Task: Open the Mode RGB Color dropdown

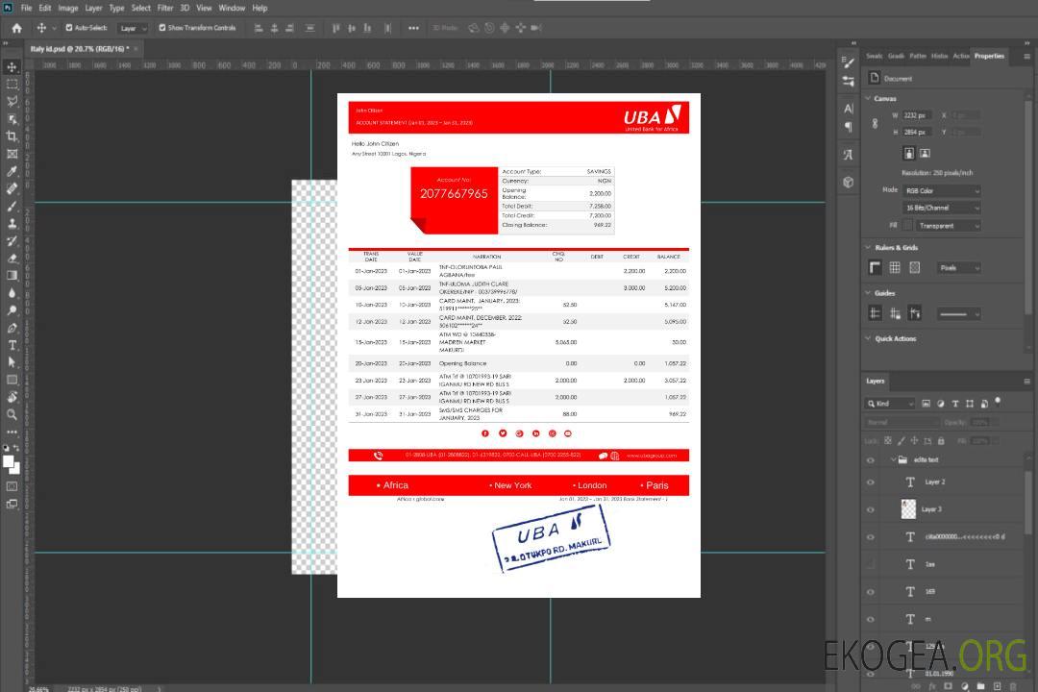Action: click(941, 190)
